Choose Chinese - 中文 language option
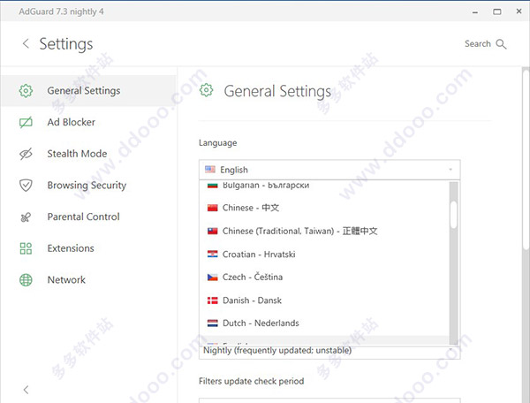This screenshot has width=530, height=403. [324, 208]
